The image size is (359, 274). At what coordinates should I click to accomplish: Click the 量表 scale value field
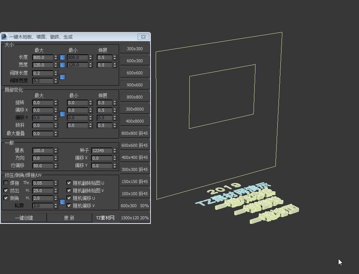[43, 151]
